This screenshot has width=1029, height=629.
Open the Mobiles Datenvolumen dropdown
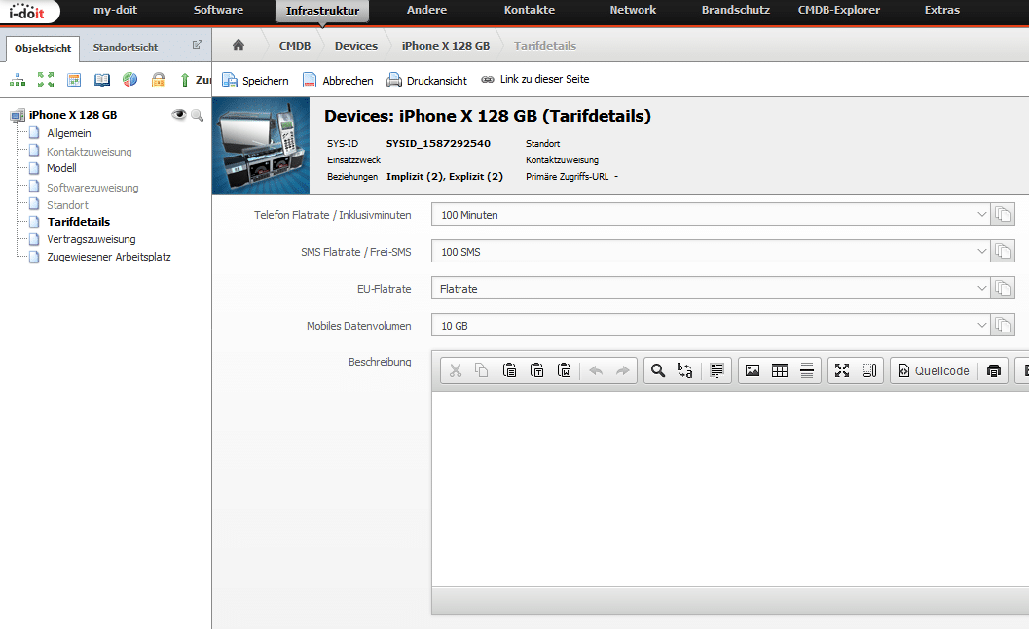point(710,325)
